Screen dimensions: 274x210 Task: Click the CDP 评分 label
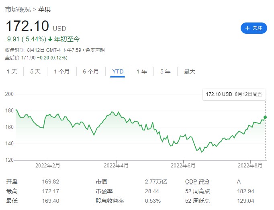click(197, 181)
